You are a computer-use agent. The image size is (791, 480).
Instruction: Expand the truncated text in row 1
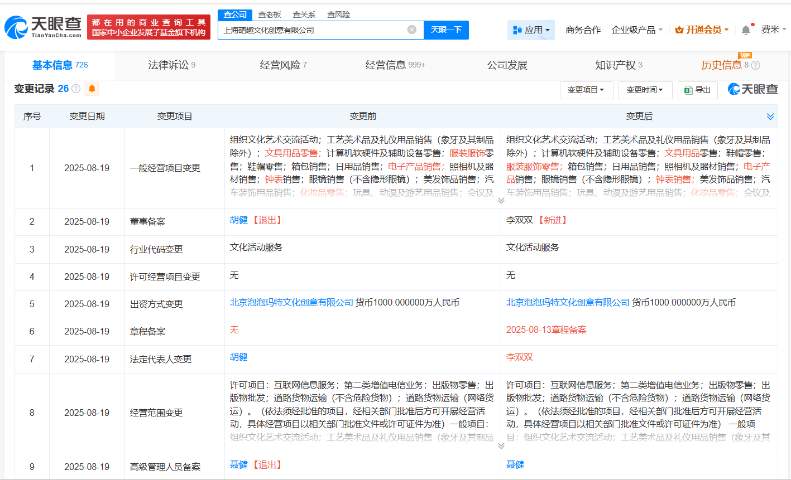pyautogui.click(x=501, y=201)
